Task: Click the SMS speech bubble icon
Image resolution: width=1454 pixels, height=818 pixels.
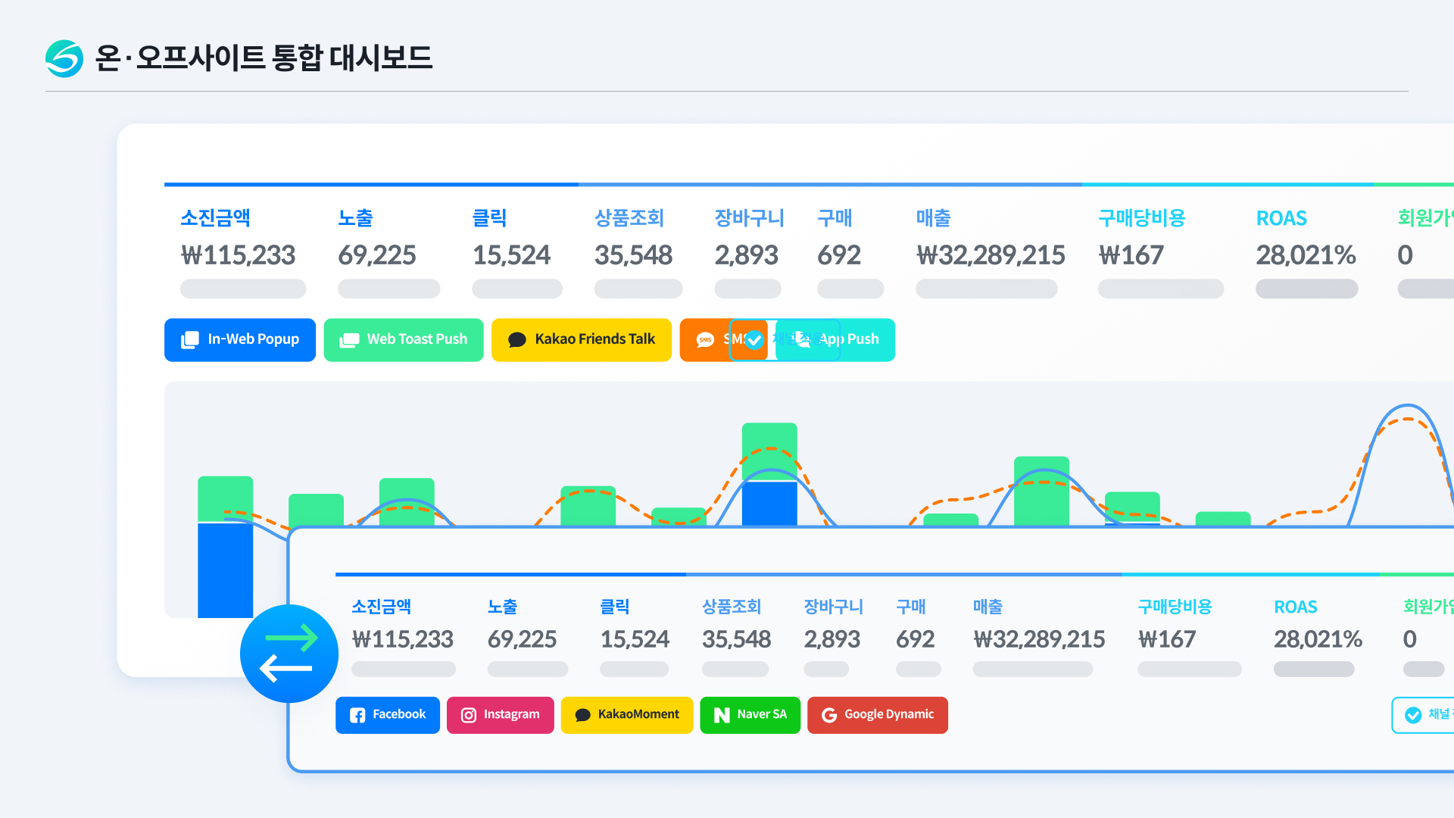Action: coord(705,340)
